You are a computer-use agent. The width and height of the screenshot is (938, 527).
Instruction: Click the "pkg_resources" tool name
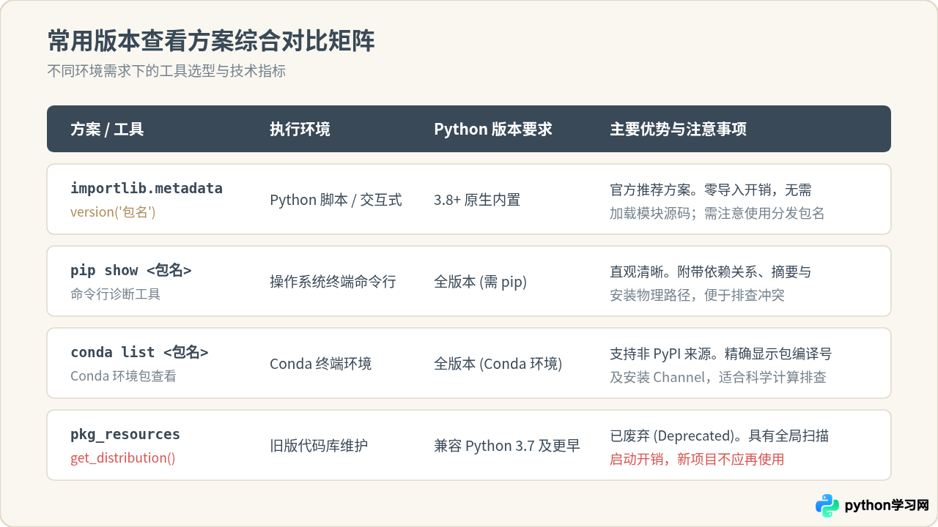pyautogui.click(x=125, y=435)
